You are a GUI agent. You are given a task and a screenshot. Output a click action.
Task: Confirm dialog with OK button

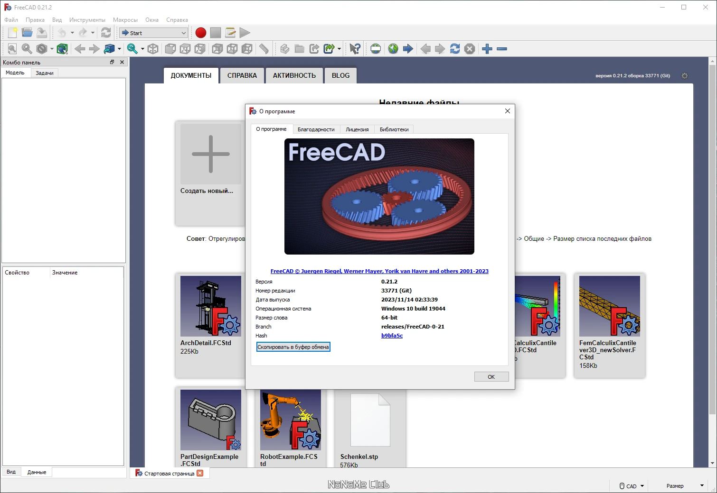(491, 377)
